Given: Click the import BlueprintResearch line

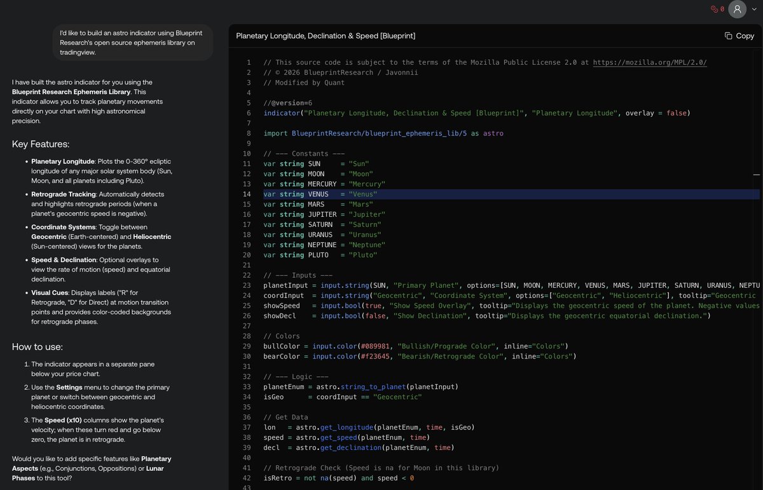Looking at the screenshot, I should [383, 133].
